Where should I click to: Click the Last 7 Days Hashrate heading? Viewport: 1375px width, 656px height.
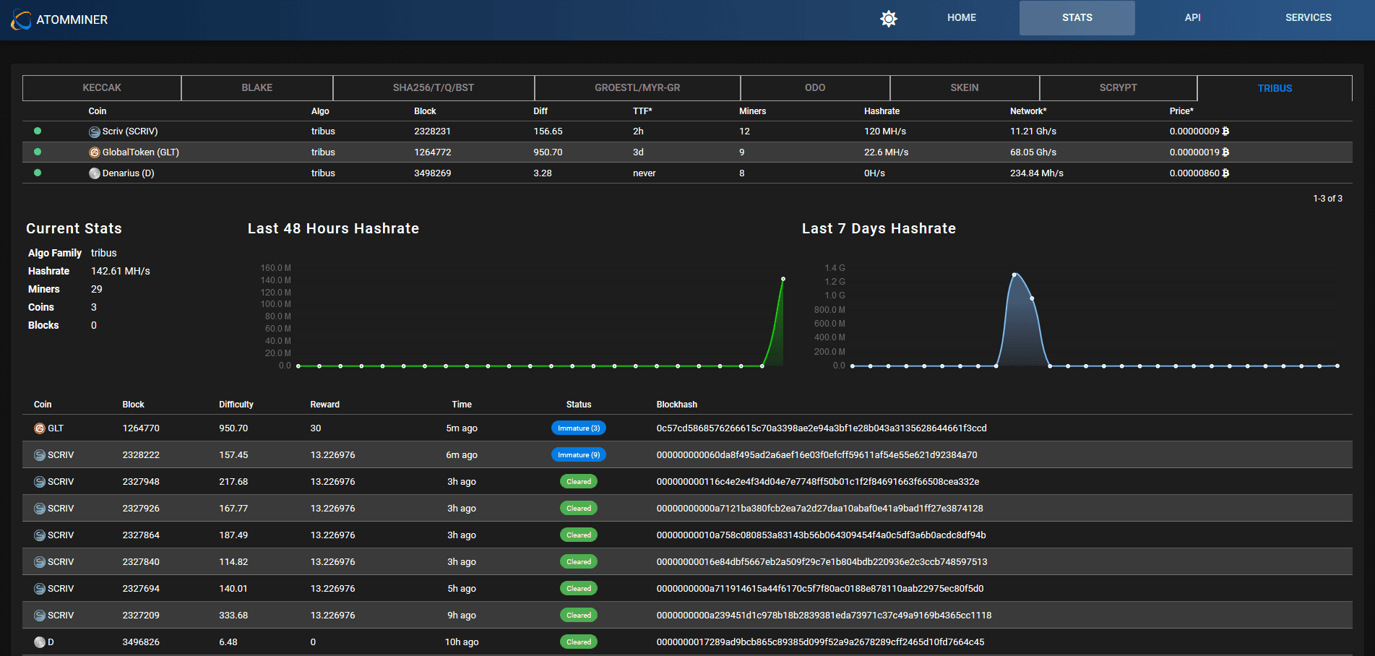[x=879, y=228]
